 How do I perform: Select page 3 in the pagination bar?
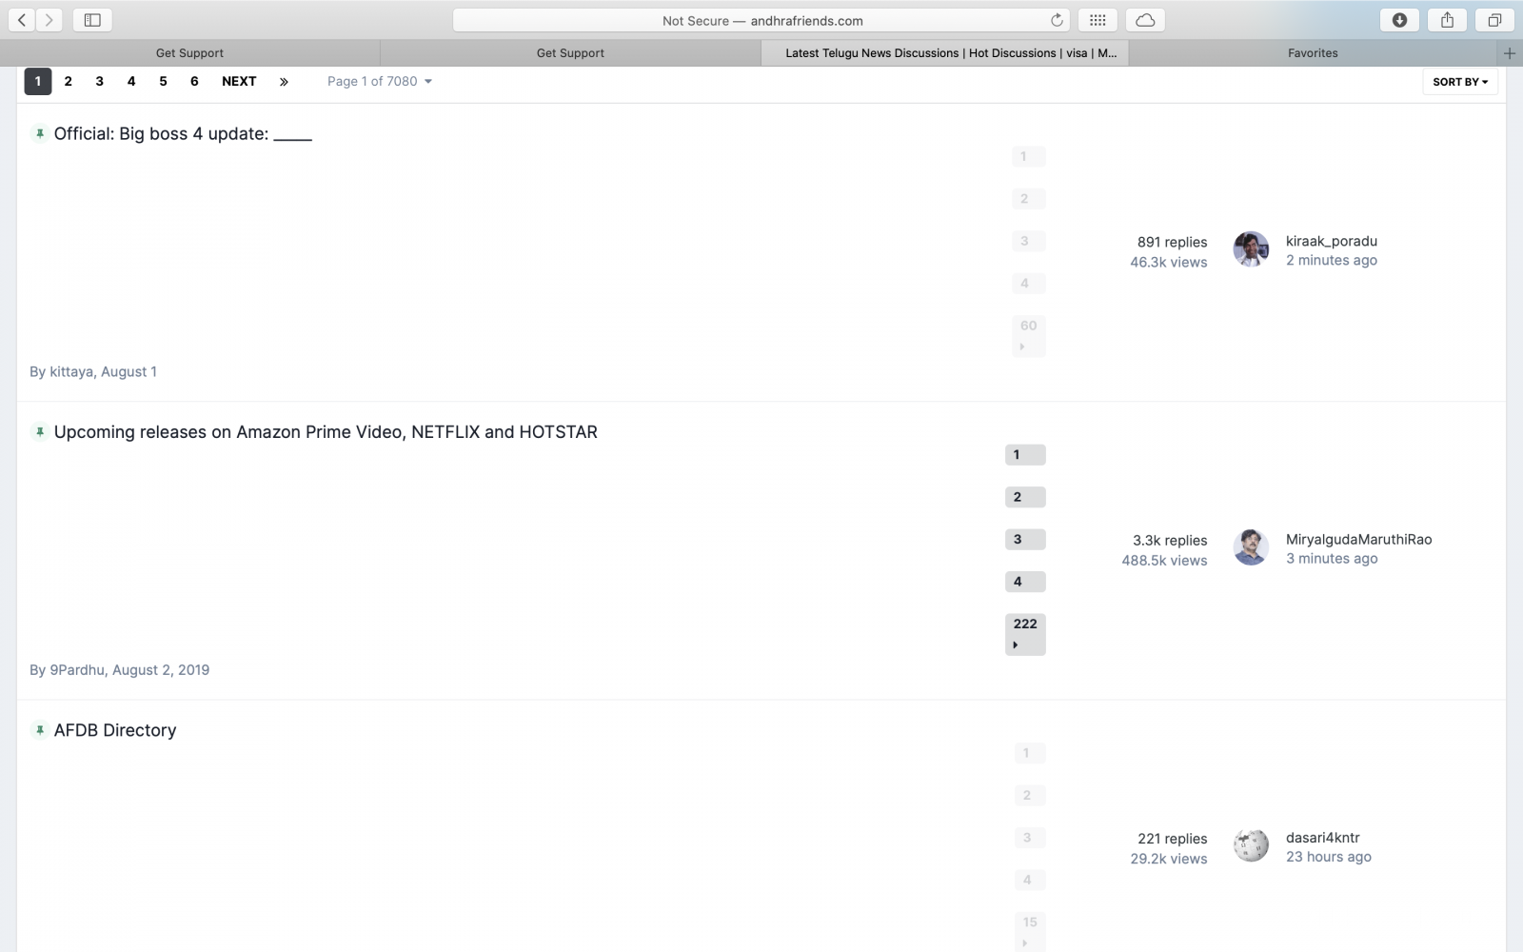[x=99, y=82]
